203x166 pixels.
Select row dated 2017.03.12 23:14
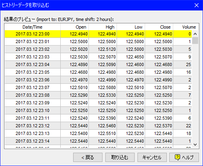tap(98, 141)
